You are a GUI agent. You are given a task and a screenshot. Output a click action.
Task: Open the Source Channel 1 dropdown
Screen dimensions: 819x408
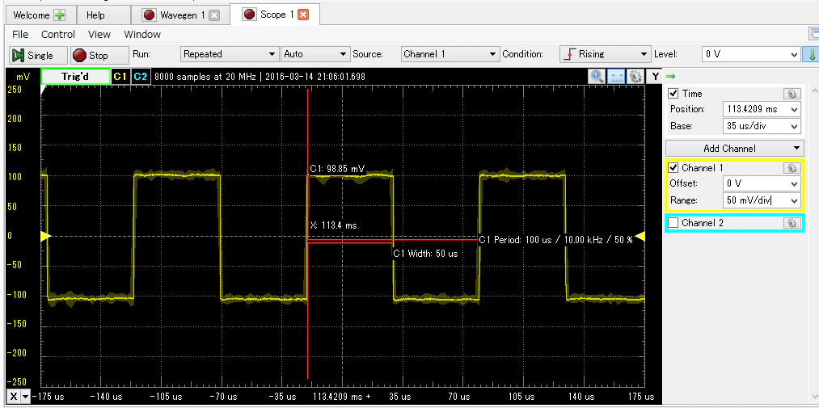pyautogui.click(x=450, y=54)
